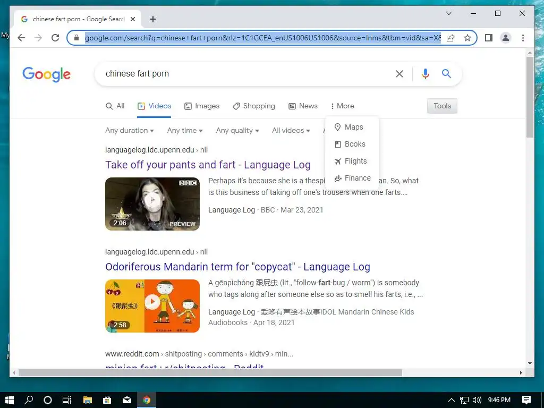Reload the current page
The image size is (544, 408).
pyautogui.click(x=55, y=38)
